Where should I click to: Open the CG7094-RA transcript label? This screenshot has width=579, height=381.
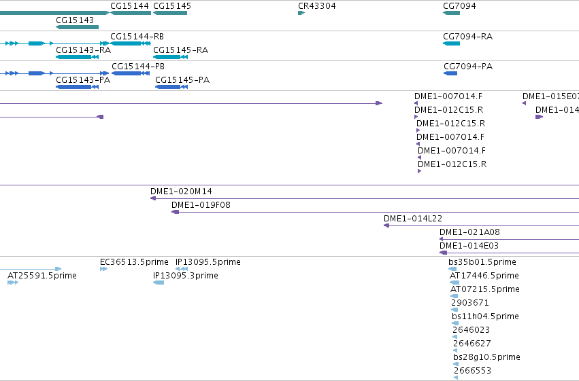tap(468, 37)
